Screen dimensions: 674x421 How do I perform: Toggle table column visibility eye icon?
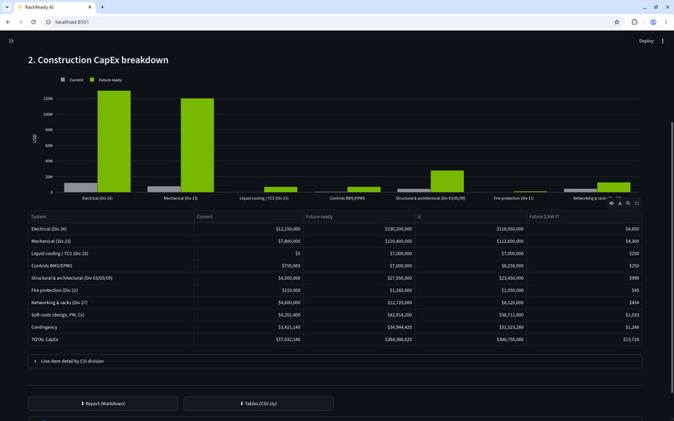click(611, 203)
